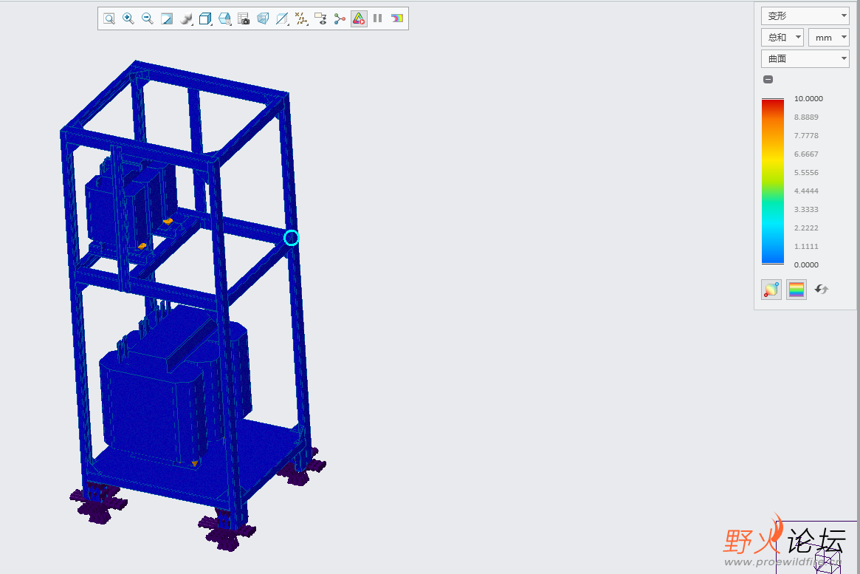Click the rainbow results legend icon
The width and height of the screenshot is (860, 574).
(397, 18)
